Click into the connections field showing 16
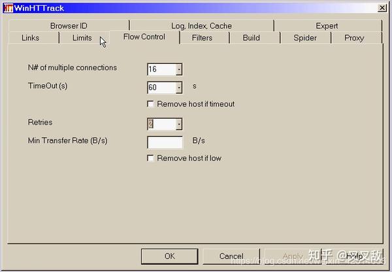 point(162,69)
